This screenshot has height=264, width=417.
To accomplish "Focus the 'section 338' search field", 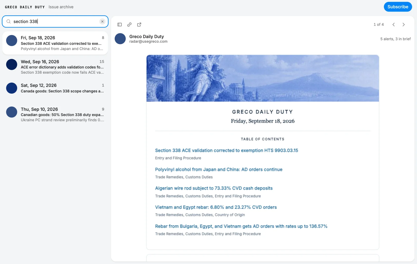I will [x=55, y=21].
